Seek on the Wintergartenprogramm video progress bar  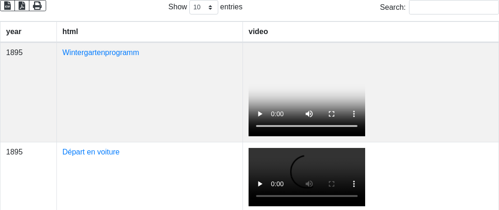click(306, 126)
